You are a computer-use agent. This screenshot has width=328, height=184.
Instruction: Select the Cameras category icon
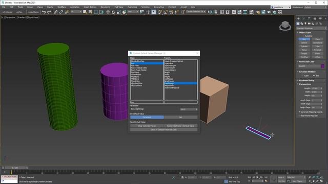coord(309,24)
